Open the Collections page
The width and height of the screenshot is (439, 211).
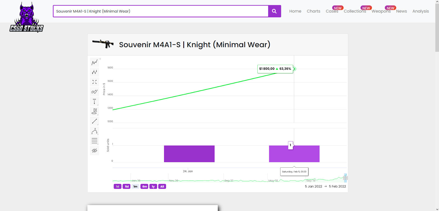point(355,11)
